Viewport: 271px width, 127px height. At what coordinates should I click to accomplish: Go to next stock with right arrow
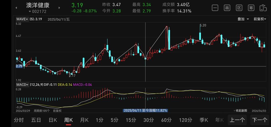coord(59,8)
